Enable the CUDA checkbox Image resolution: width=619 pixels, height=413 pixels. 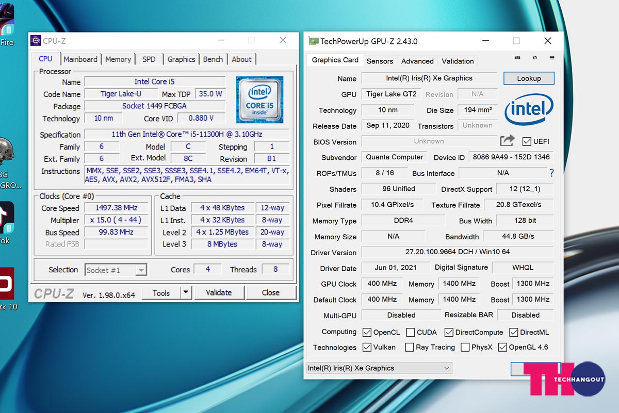411,332
